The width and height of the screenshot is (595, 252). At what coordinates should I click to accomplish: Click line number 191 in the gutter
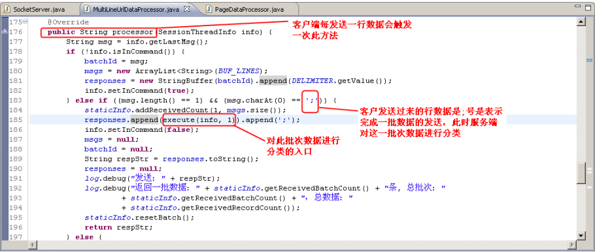point(16,178)
